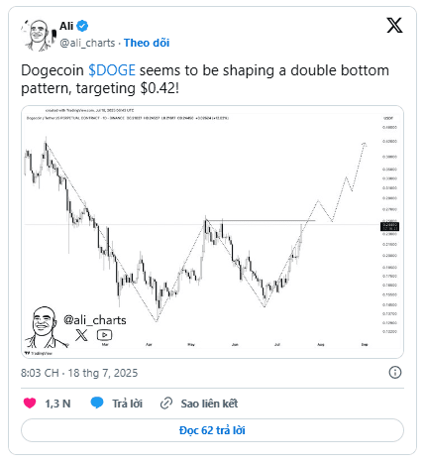Open Đọc 62 trả lời button

pos(212,430)
